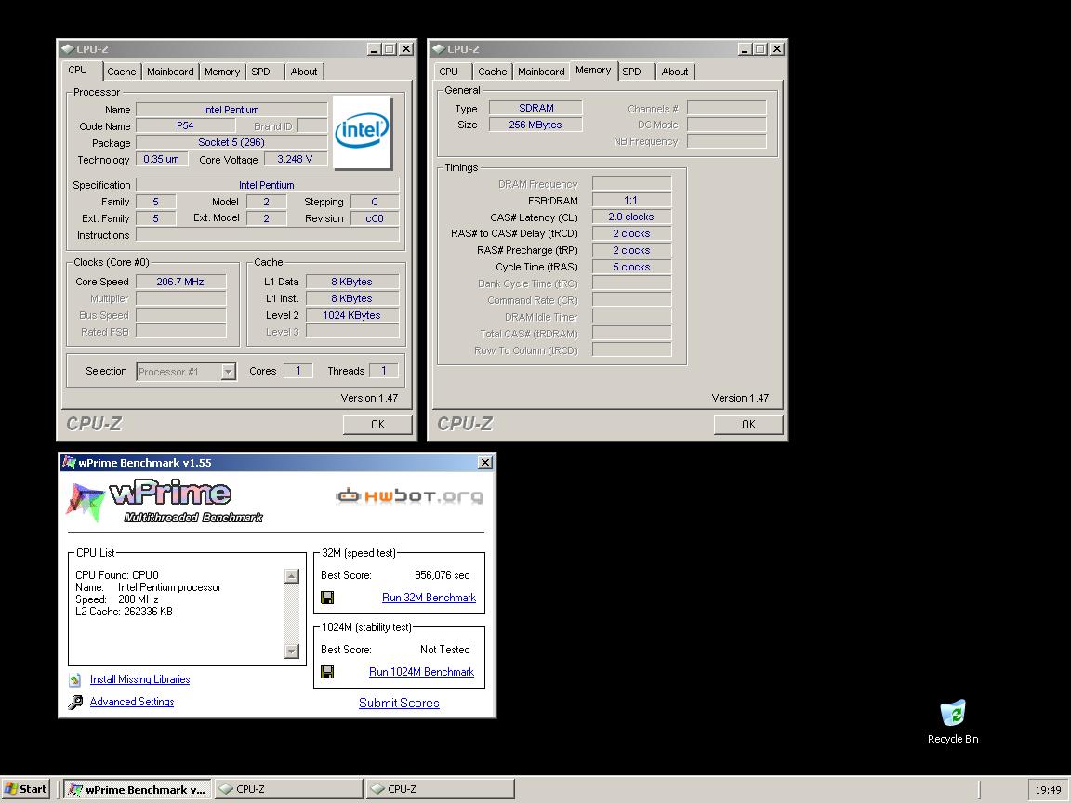Open Cache tab in left CPU-Z window
The height and width of the screenshot is (803, 1071).
pos(122,72)
